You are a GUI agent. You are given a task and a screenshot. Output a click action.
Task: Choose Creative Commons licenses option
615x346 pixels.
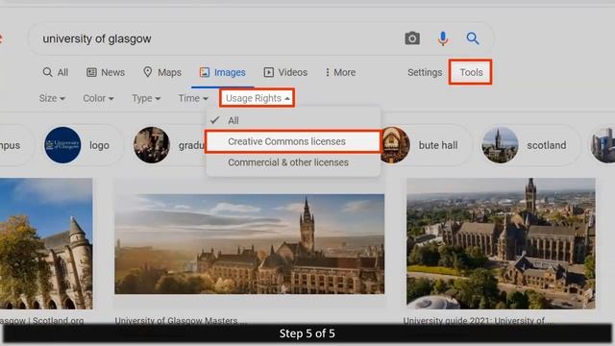[293, 141]
